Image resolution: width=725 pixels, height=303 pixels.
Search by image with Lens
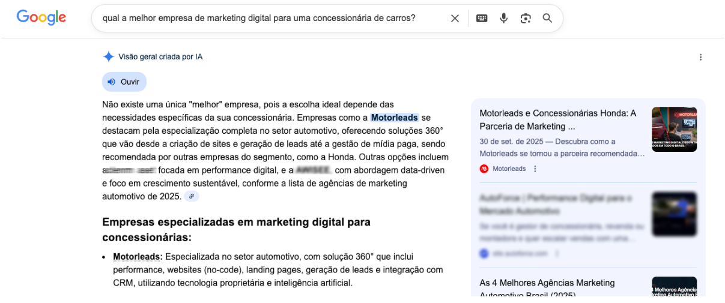coord(526,18)
